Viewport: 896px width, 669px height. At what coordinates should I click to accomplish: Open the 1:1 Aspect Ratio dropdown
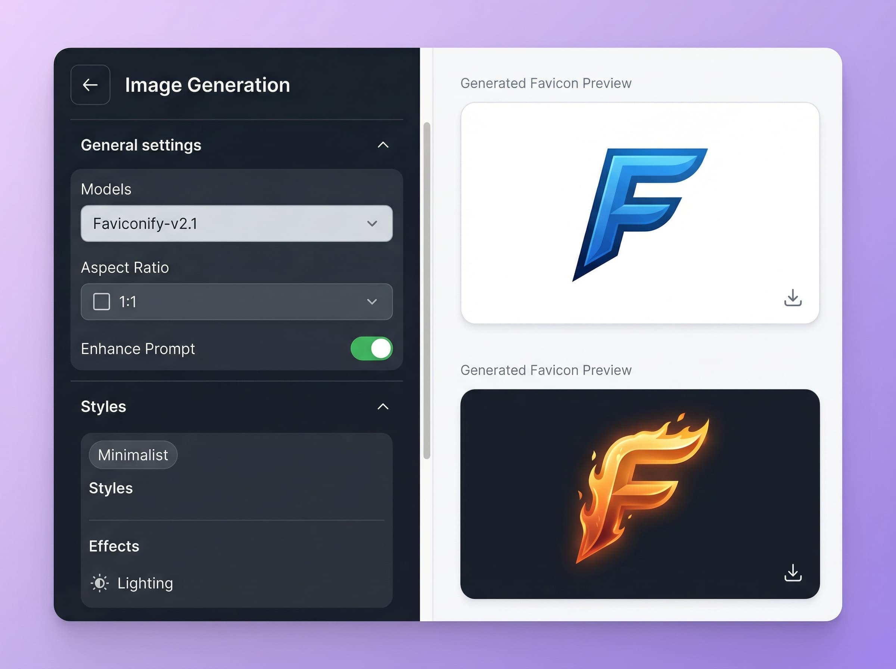pos(237,302)
